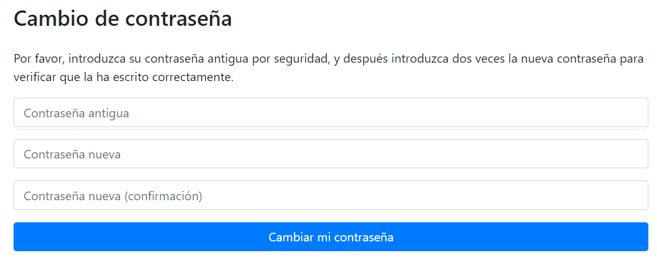Click the Cambiar mi contraseña button

click(x=331, y=237)
